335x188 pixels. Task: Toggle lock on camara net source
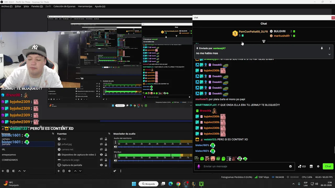[x=106, y=149]
